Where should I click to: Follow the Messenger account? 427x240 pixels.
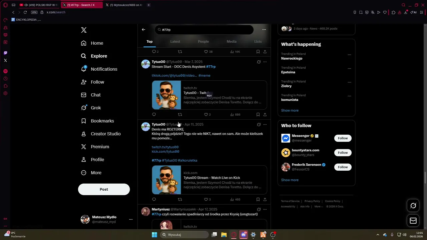tap(343, 138)
